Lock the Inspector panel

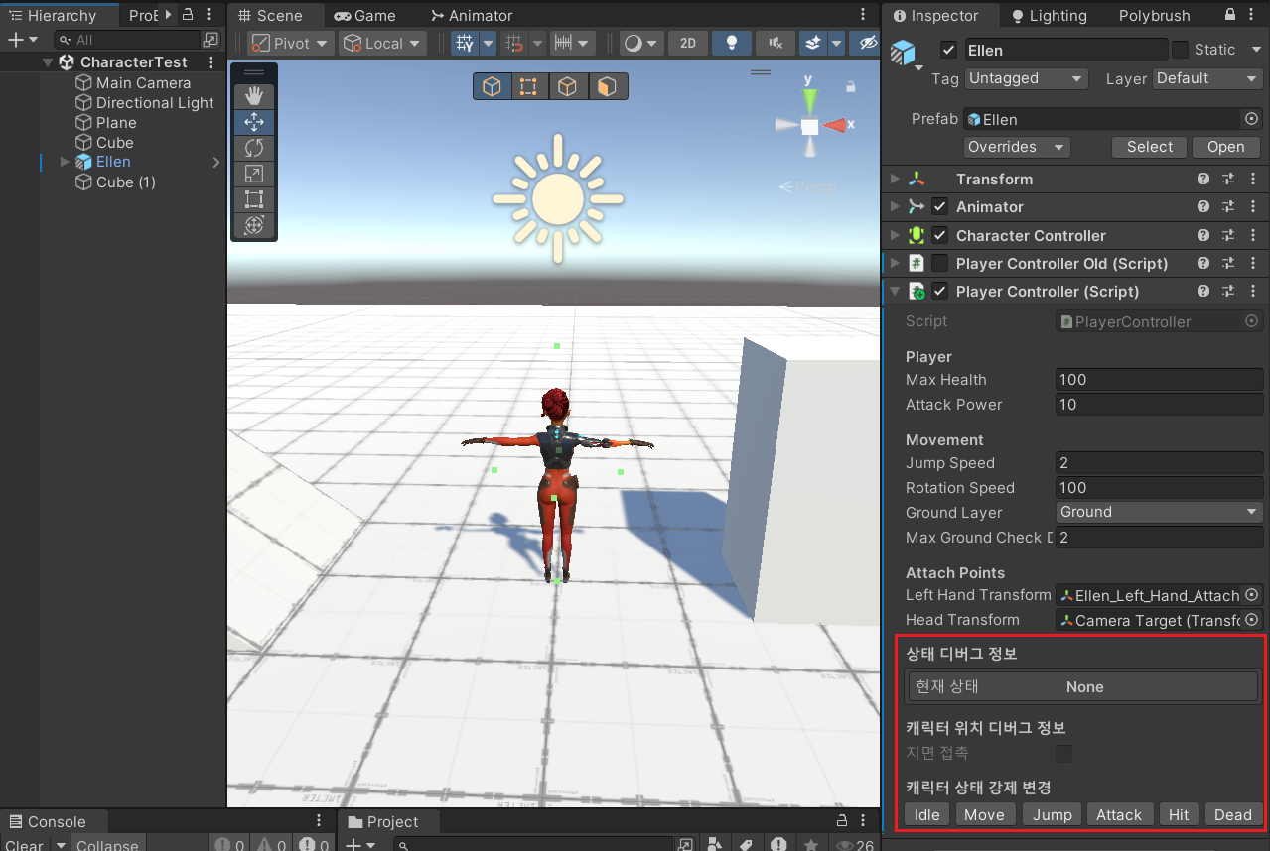1230,15
